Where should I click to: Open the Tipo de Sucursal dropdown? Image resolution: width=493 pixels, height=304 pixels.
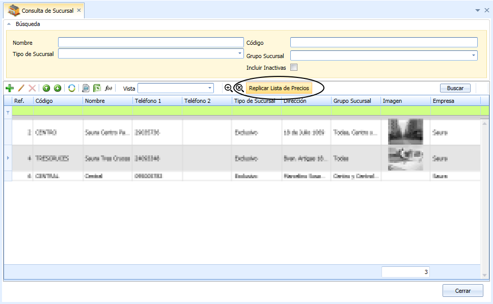240,53
